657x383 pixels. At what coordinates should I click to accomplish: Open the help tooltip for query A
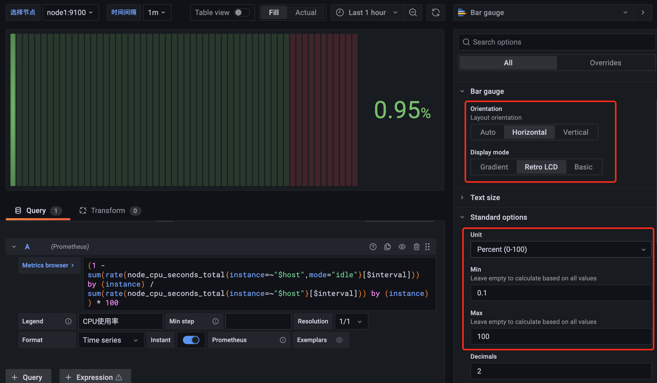[373, 247]
